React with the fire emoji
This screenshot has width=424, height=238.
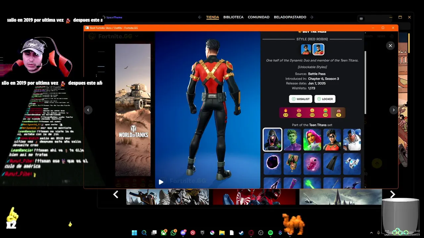point(286,112)
